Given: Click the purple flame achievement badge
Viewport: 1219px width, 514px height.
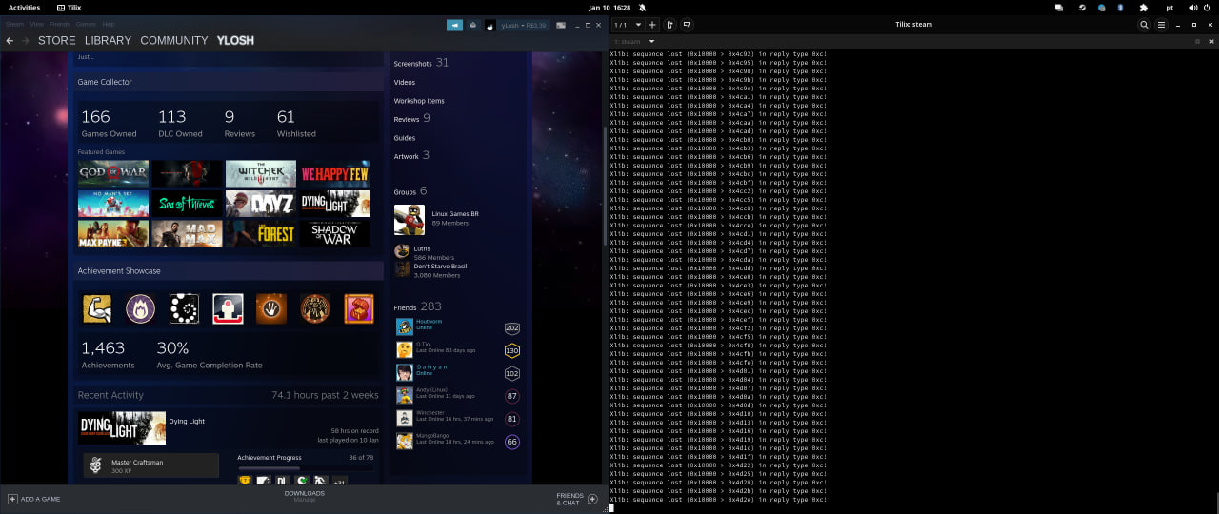Looking at the screenshot, I should [x=140, y=308].
